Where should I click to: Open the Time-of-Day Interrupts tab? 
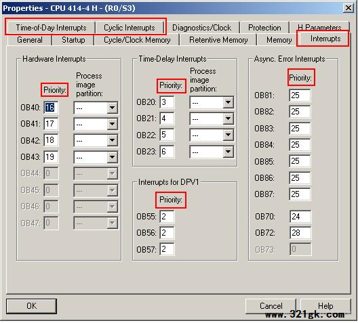(51, 28)
